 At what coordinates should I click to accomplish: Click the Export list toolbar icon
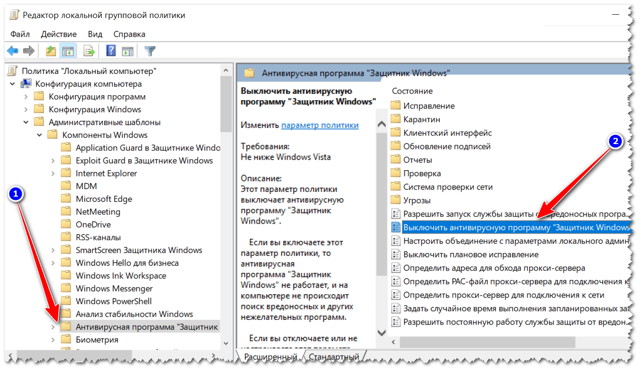(x=89, y=51)
